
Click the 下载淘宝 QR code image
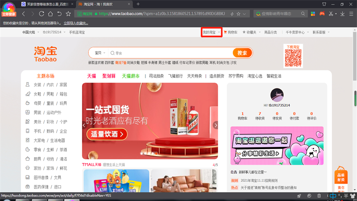[x=293, y=58]
